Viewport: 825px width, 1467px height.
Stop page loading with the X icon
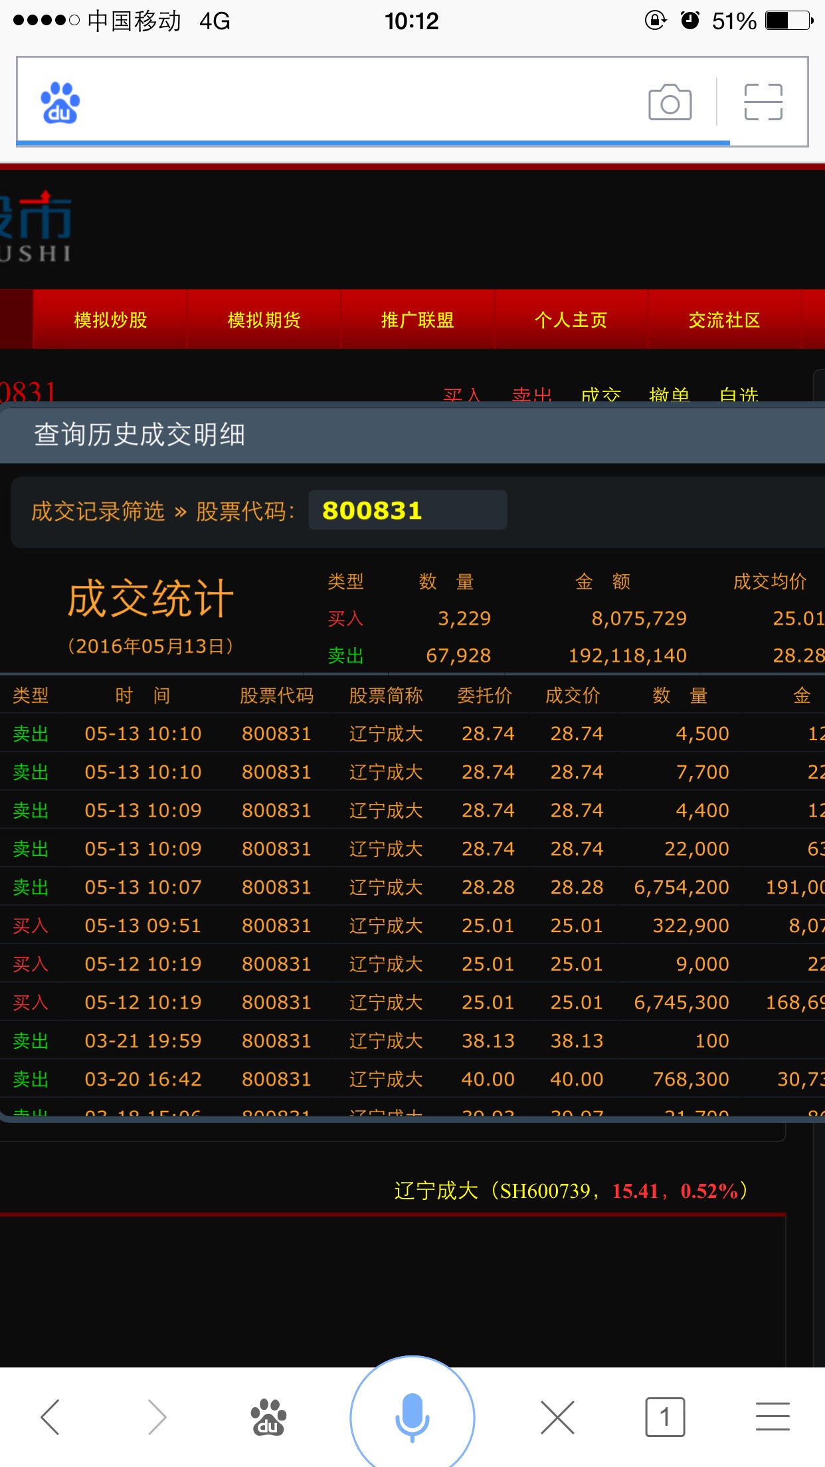tap(557, 1417)
